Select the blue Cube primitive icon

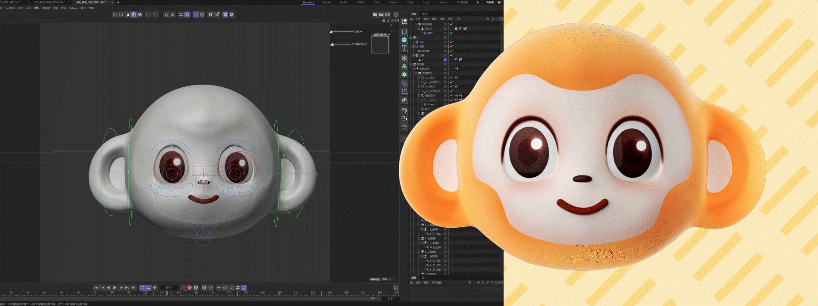[x=404, y=40]
